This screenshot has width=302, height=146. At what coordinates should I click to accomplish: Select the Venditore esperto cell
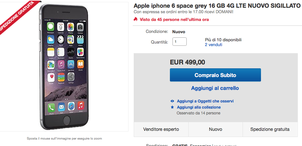[x=161, y=129]
